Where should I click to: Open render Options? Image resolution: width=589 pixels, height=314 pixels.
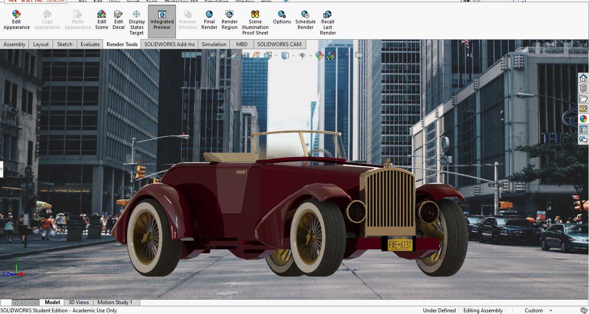point(282,18)
